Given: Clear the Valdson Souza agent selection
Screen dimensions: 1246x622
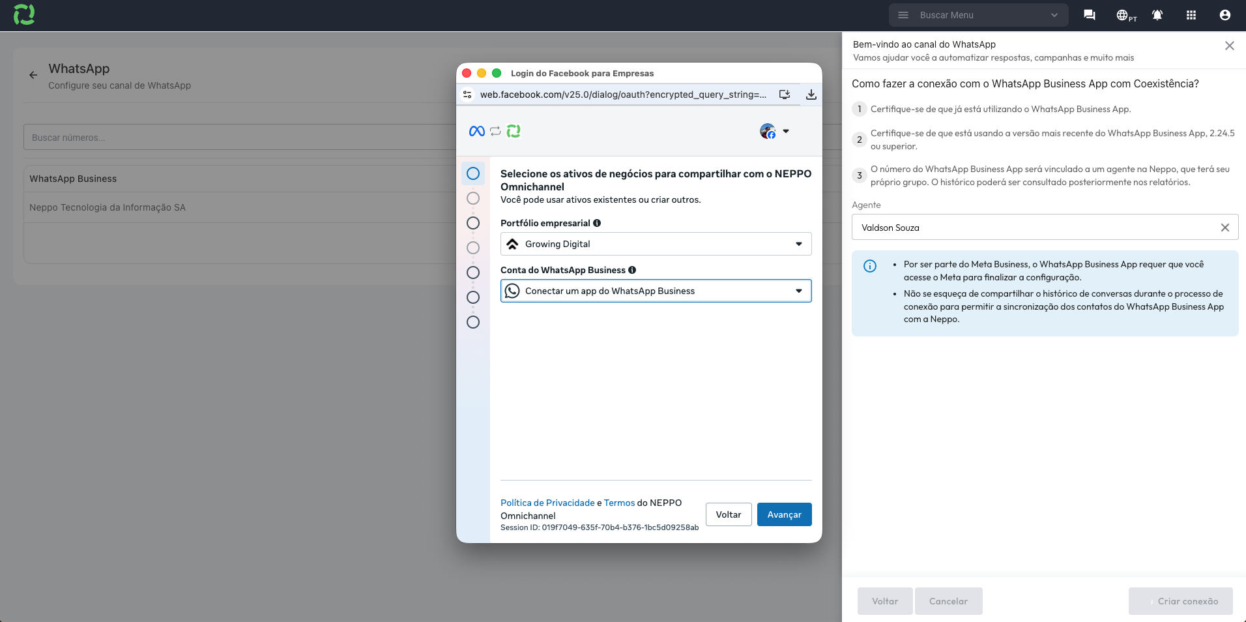Looking at the screenshot, I should click(x=1225, y=228).
